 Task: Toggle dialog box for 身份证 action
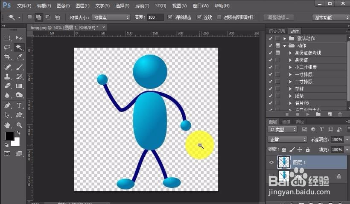click(278, 60)
